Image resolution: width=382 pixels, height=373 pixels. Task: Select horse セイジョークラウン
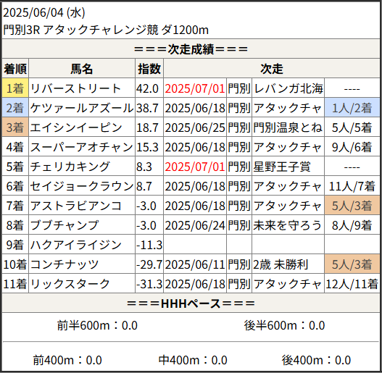pyautogui.click(x=82, y=186)
